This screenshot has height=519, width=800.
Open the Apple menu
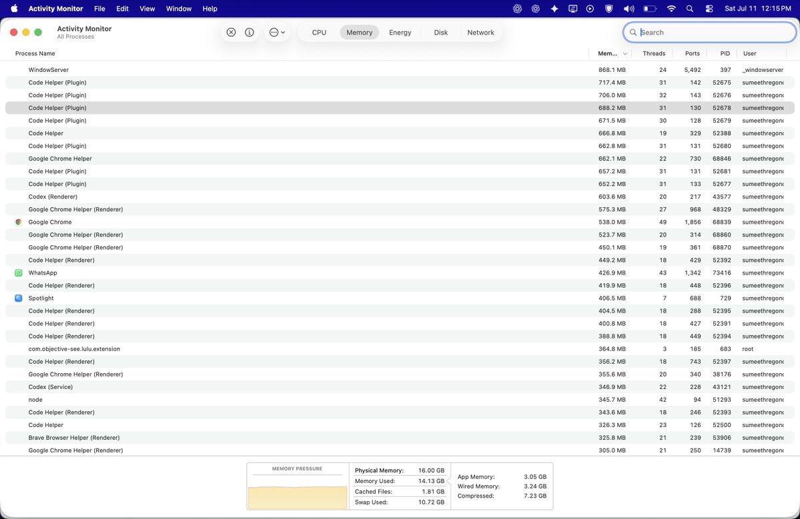point(14,9)
